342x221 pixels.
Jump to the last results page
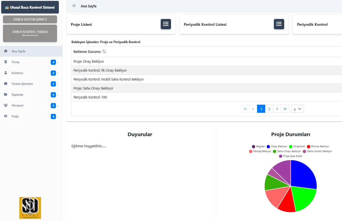click(x=285, y=109)
